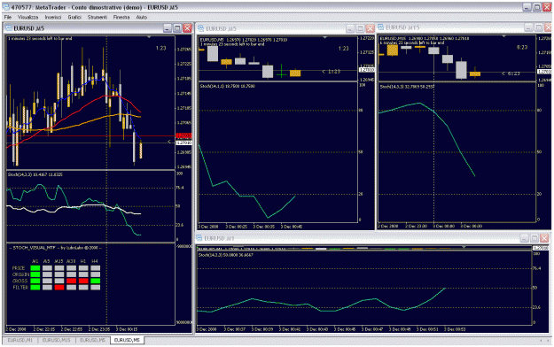Select the greyed inactive EURUSD,M5 bottom tab

click(92, 340)
